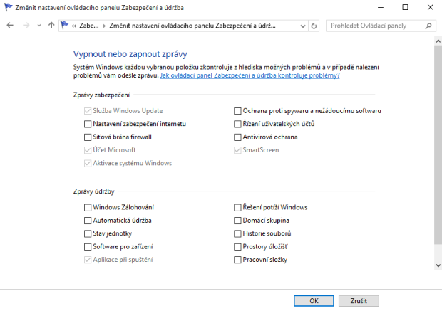This screenshot has height=311, width=442.
Task: Open link Jak ovládací panel kontroluje problémy
Action: pos(250,75)
